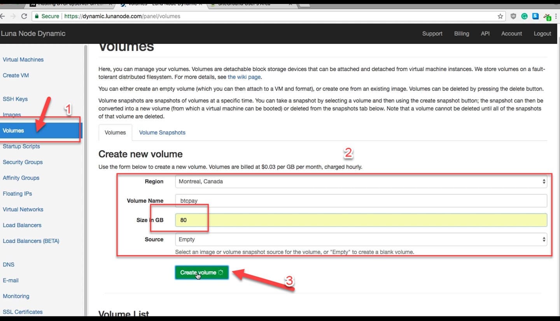Open Virtual Machines in the sidebar
Image resolution: width=560 pixels, height=321 pixels.
point(23,59)
